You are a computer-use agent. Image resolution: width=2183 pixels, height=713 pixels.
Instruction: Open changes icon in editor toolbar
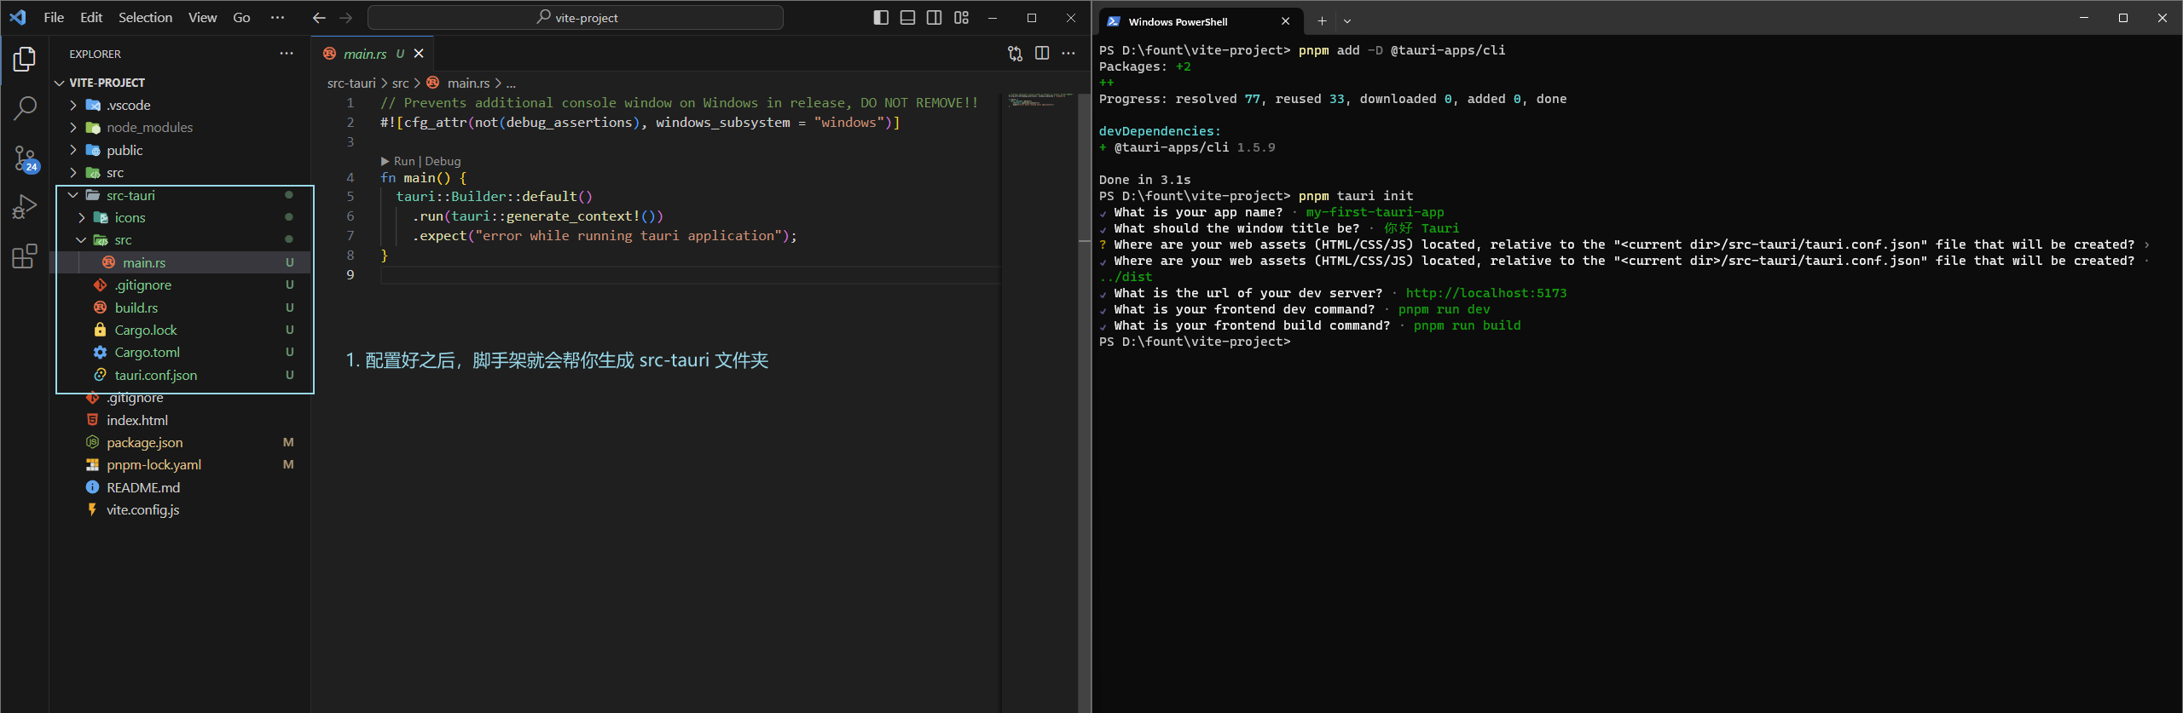[x=1015, y=54]
